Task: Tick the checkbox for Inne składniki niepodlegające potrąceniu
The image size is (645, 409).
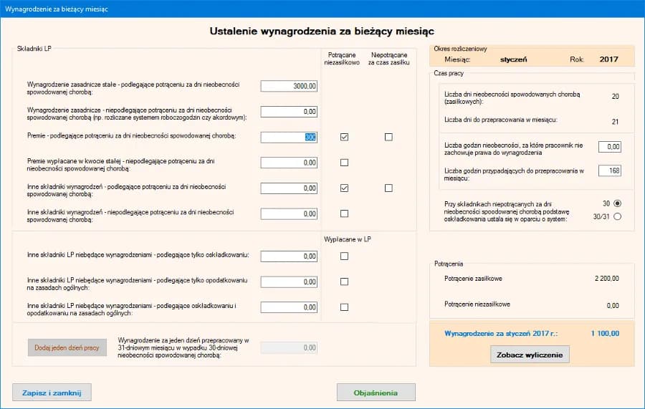Action: pos(344,213)
